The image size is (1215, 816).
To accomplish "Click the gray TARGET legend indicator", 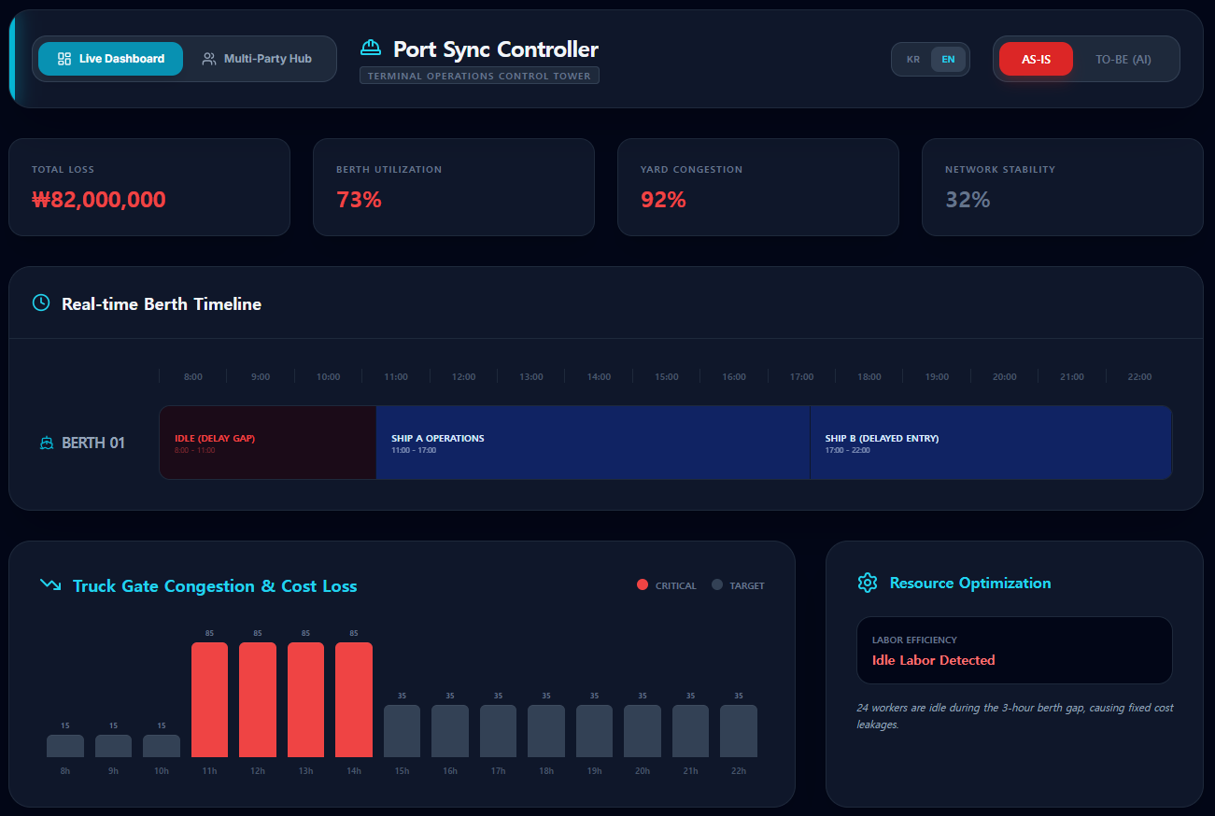I will pos(718,584).
